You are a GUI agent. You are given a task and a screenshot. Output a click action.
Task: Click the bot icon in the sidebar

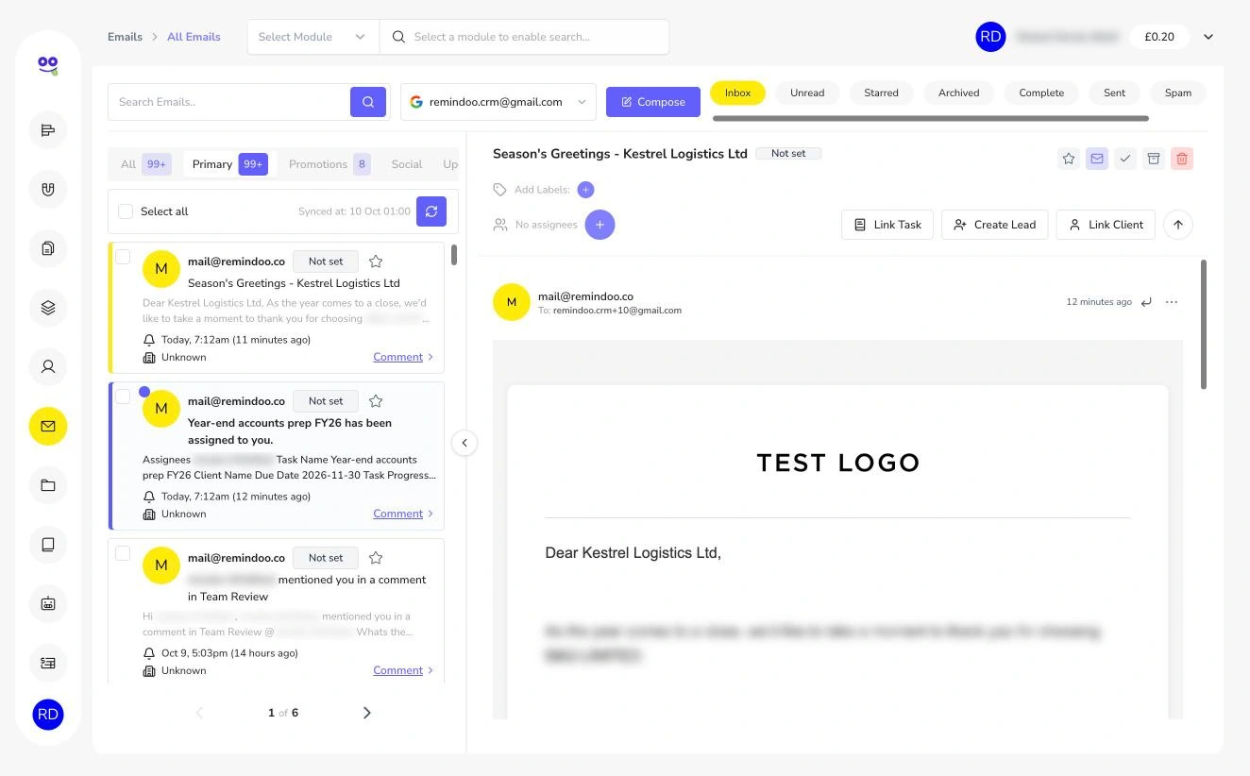click(48, 604)
